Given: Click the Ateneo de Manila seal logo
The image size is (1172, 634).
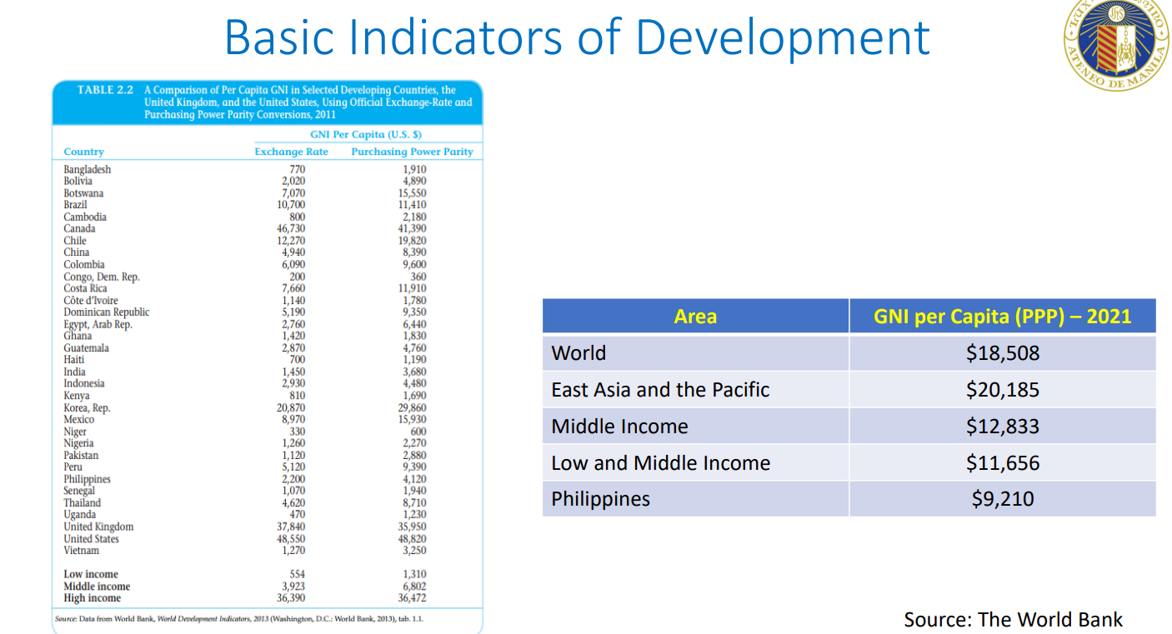Looking at the screenshot, I should click(x=1115, y=43).
